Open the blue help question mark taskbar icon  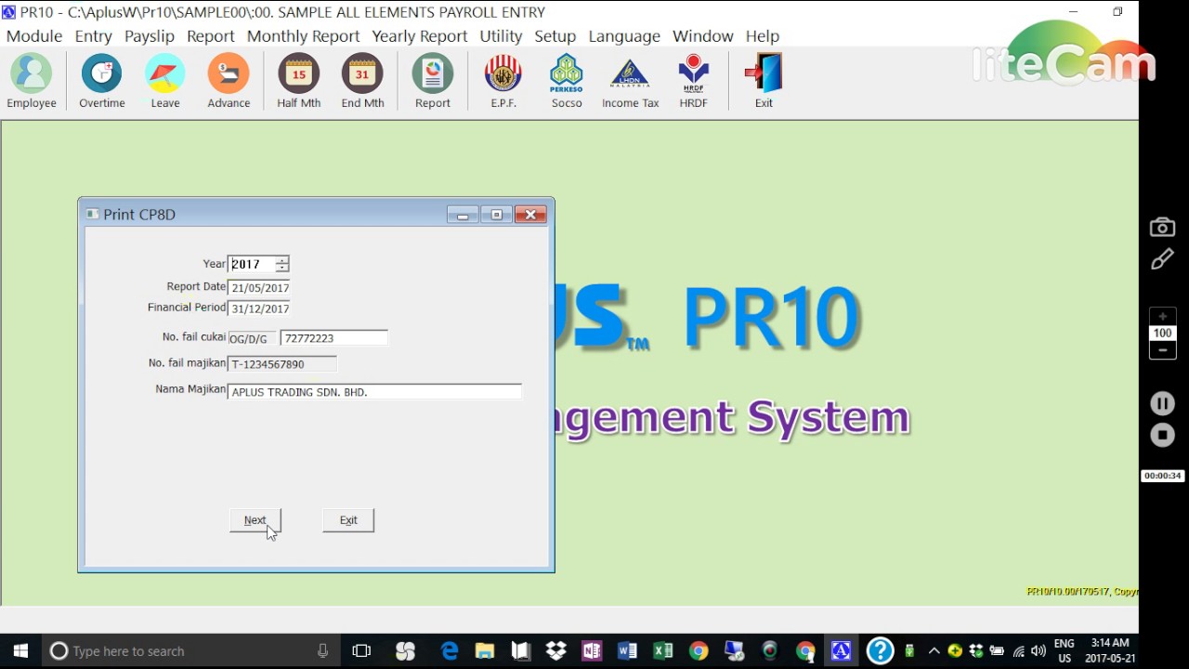[x=880, y=651]
